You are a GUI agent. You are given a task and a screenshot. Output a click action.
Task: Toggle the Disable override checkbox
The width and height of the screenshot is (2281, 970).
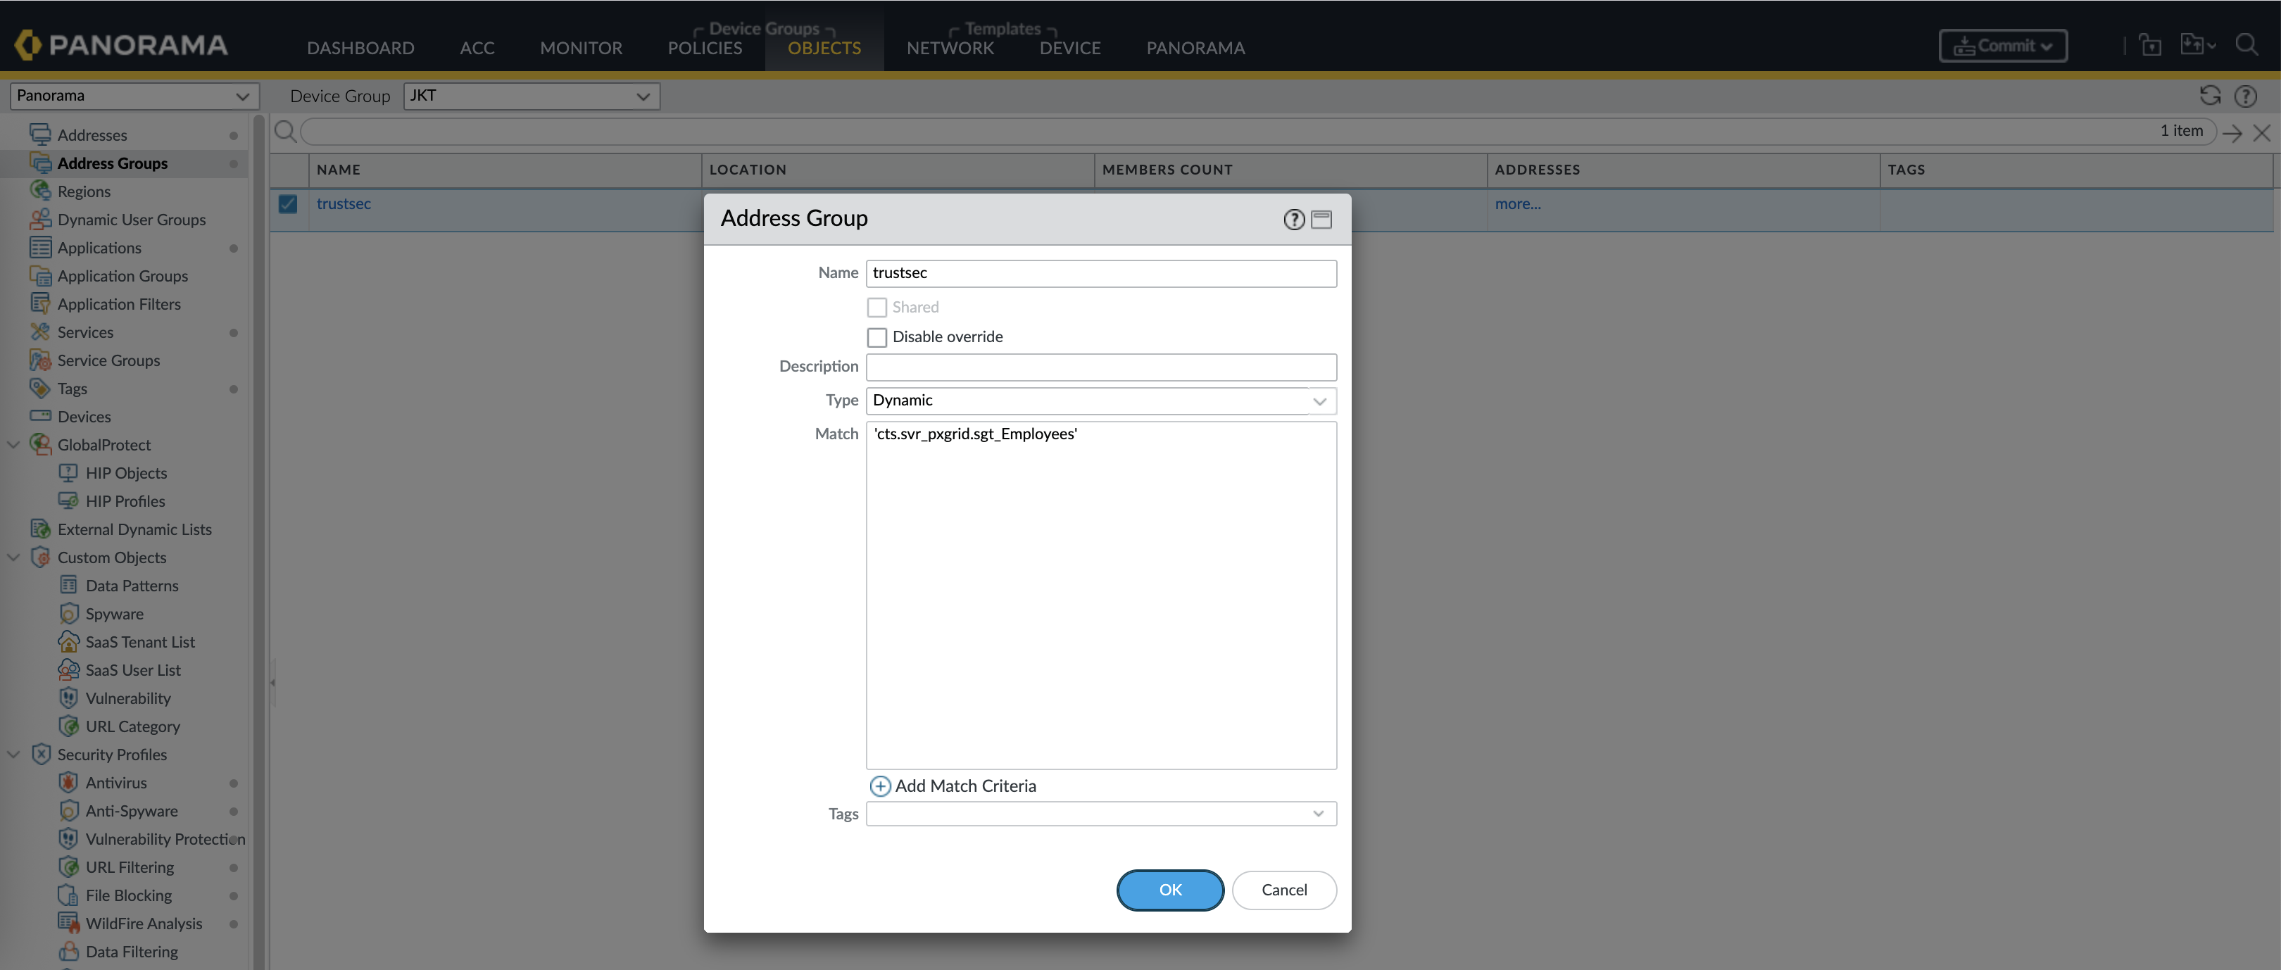pyautogui.click(x=876, y=337)
